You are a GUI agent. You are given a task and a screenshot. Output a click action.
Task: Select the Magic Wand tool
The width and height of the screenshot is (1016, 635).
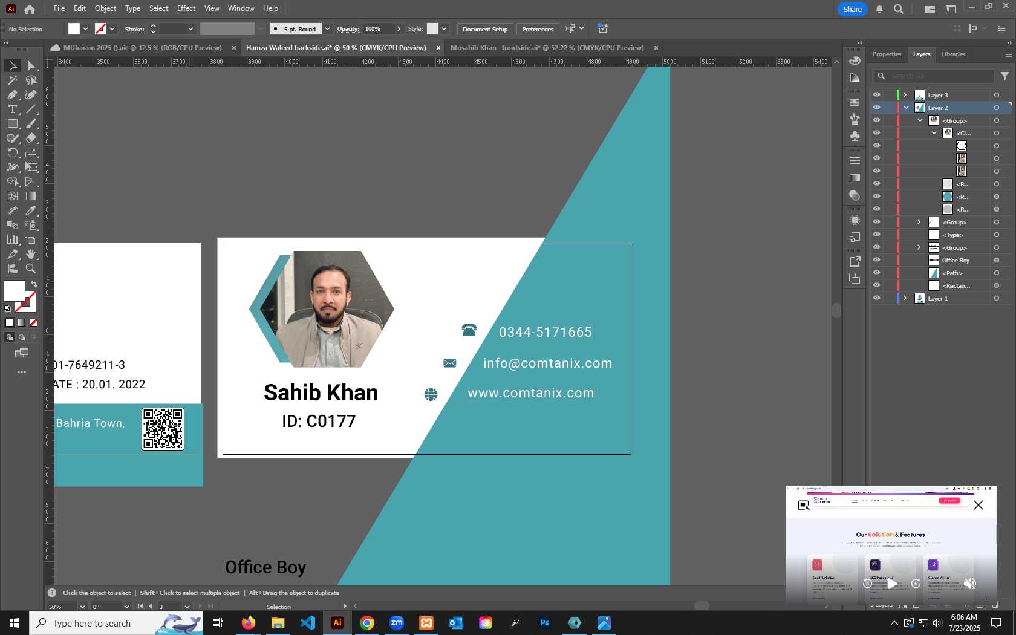12,80
